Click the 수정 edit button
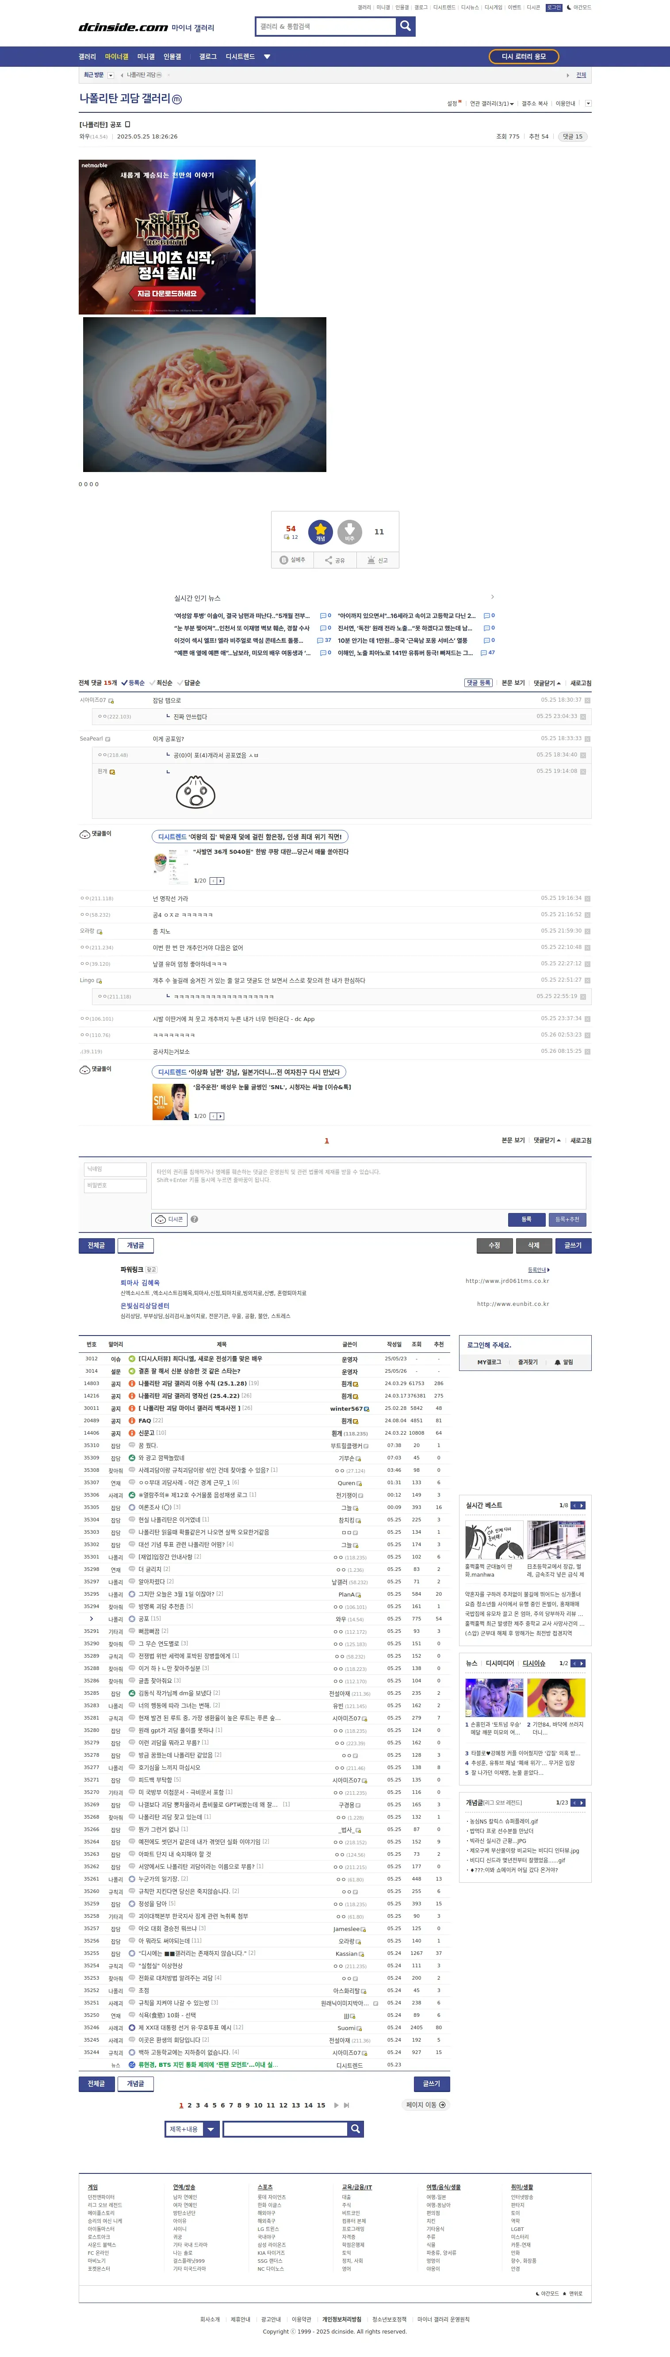Screen dimensions: 670x2357 pyautogui.click(x=494, y=1245)
